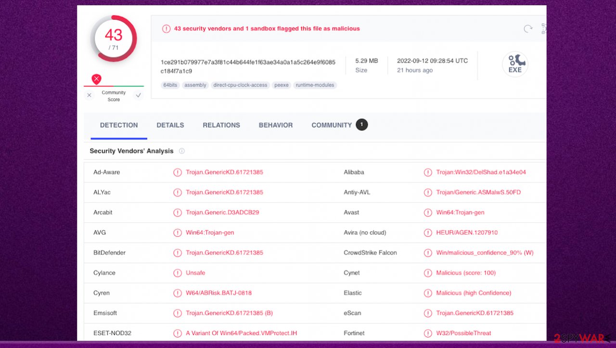The image size is (616, 348).
Task: Click the reanalyze file icon
Action: [x=528, y=28]
